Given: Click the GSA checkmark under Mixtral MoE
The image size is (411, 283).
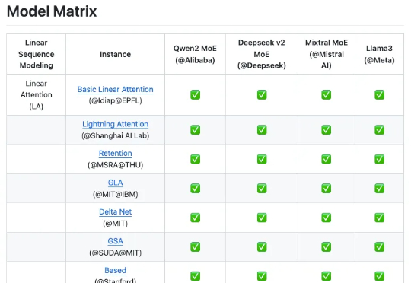Looking at the screenshot, I should [x=327, y=246].
